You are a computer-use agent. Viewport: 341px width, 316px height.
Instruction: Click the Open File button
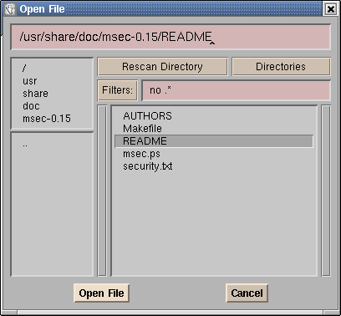[101, 293]
